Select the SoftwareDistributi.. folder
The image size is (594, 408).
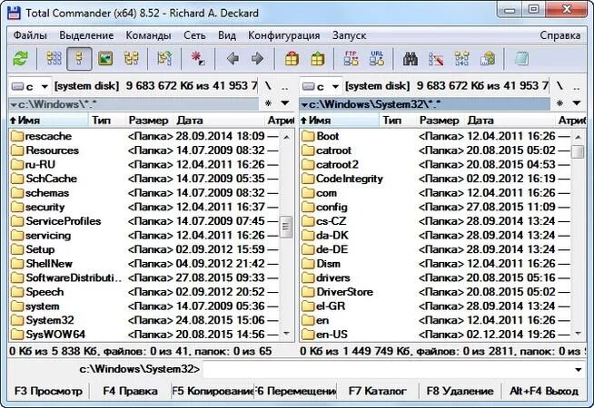[x=144, y=277]
